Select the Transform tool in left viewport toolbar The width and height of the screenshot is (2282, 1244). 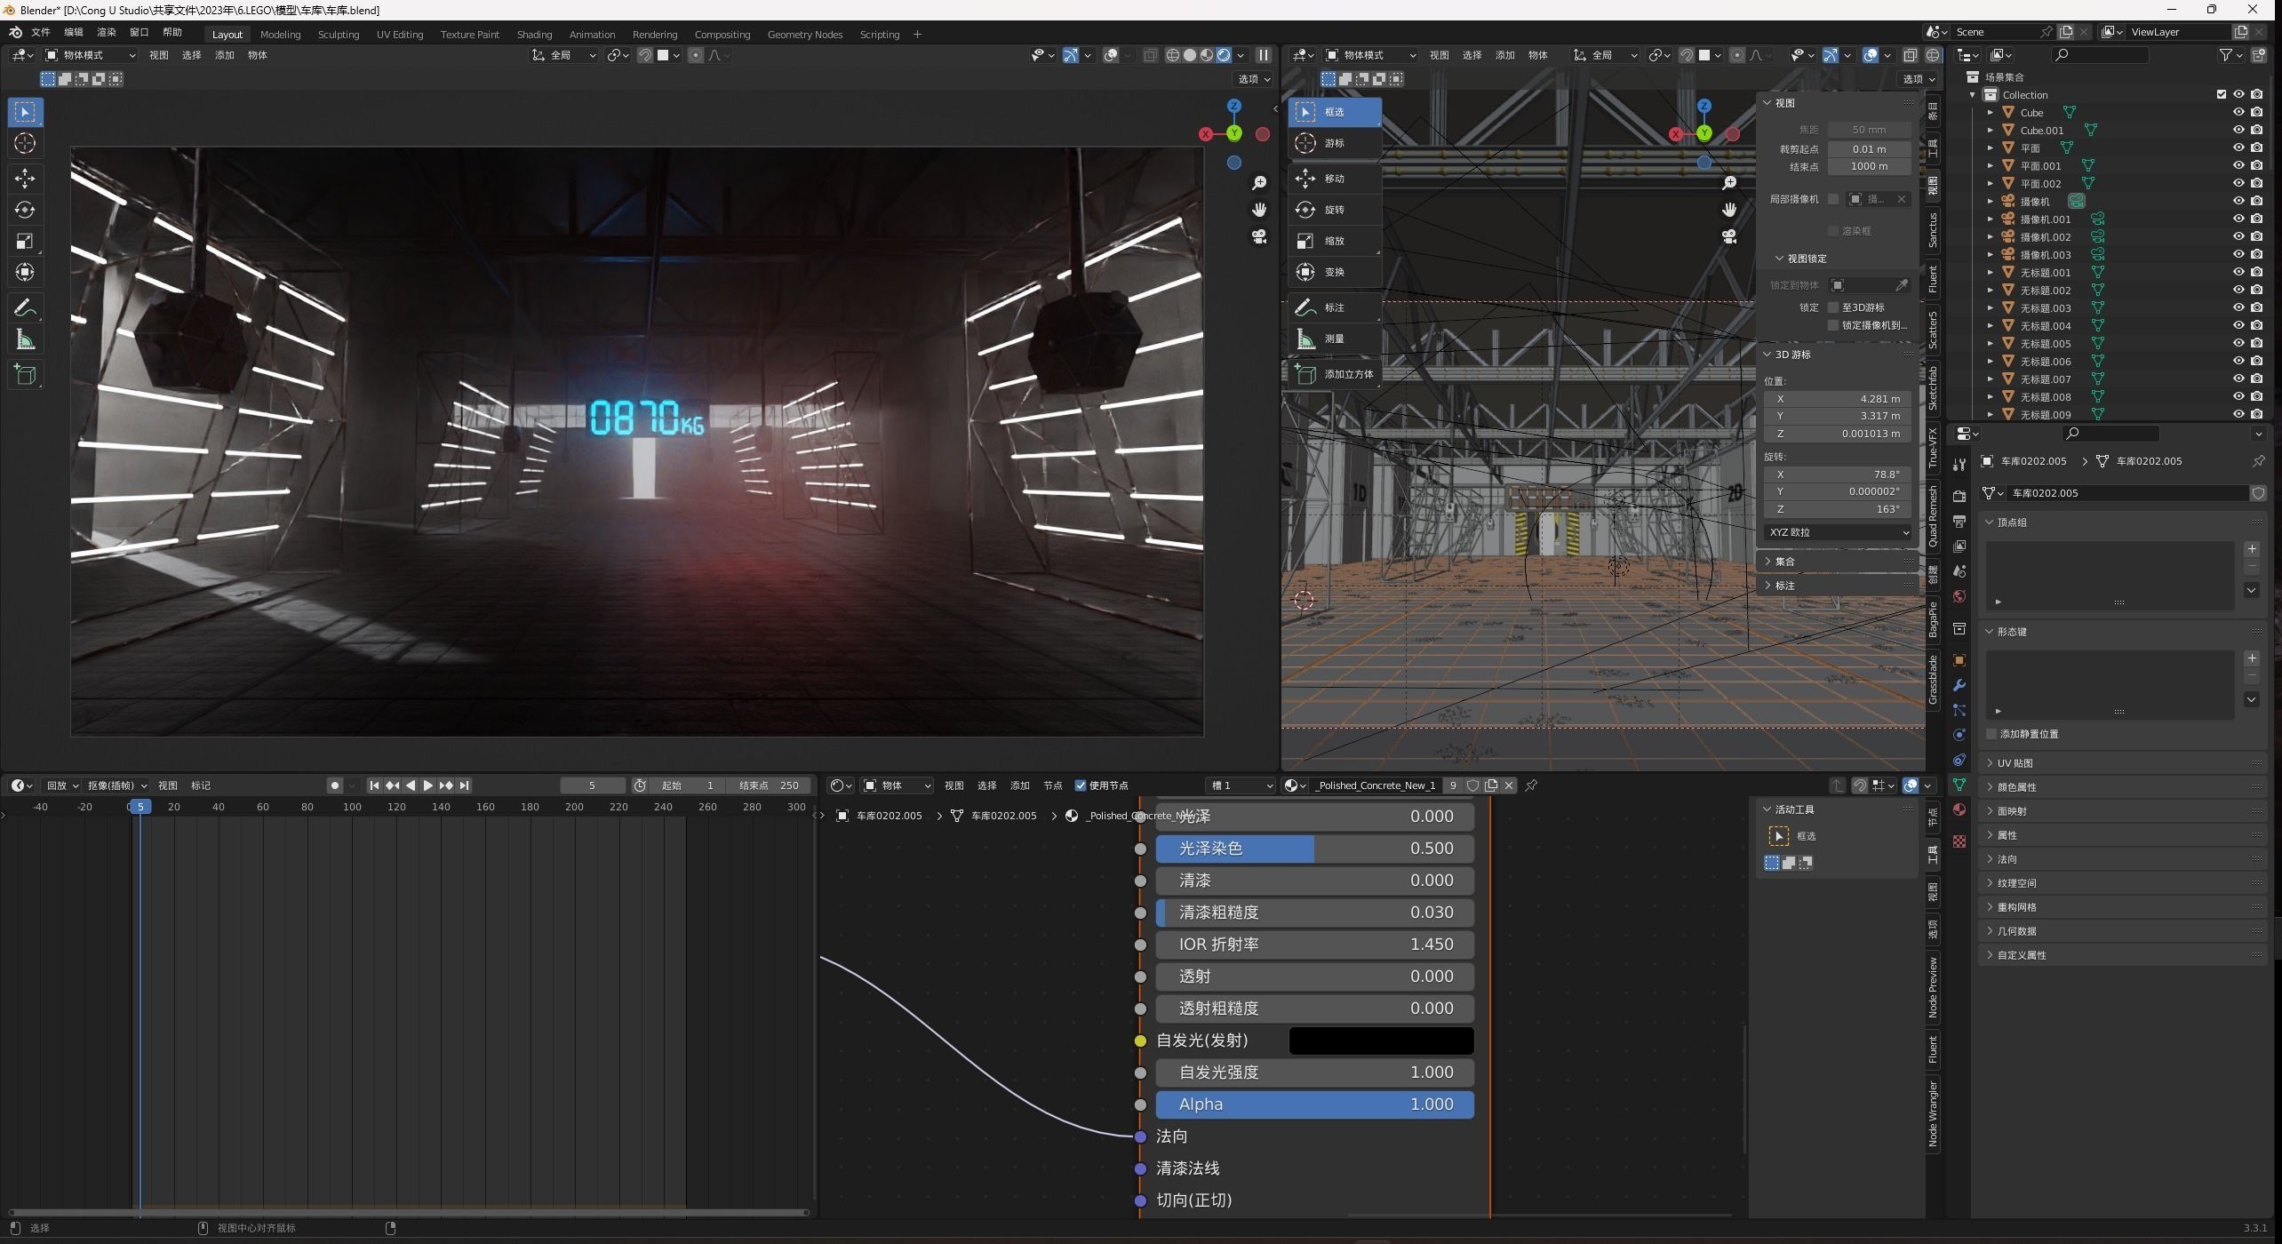25,272
